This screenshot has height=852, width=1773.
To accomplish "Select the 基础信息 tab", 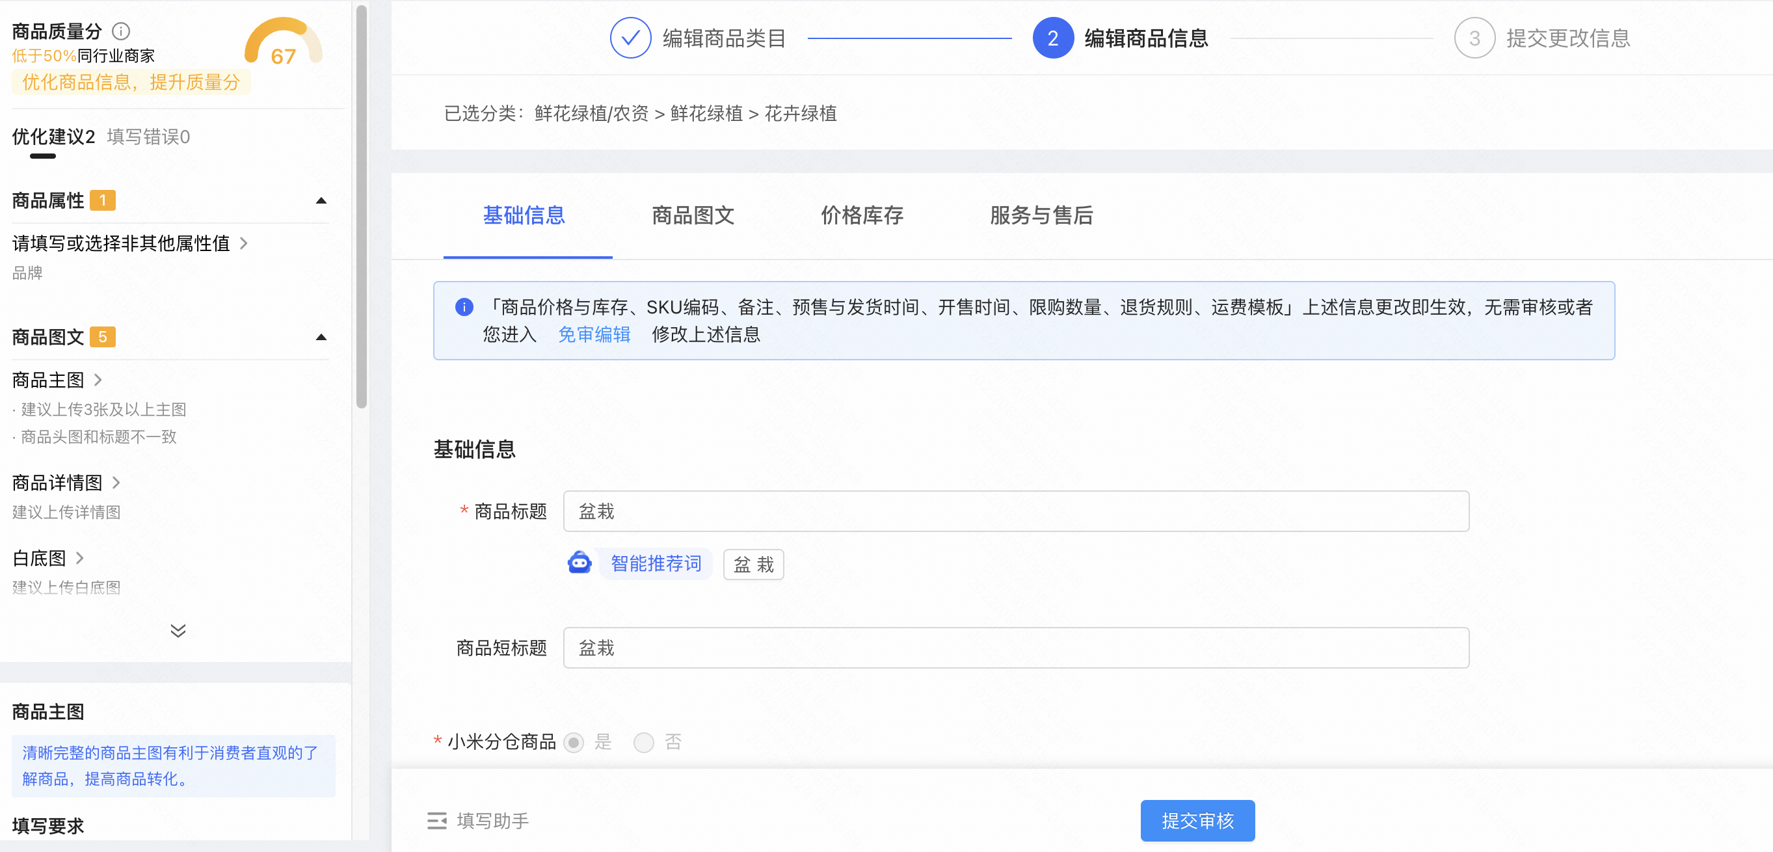I will point(524,215).
